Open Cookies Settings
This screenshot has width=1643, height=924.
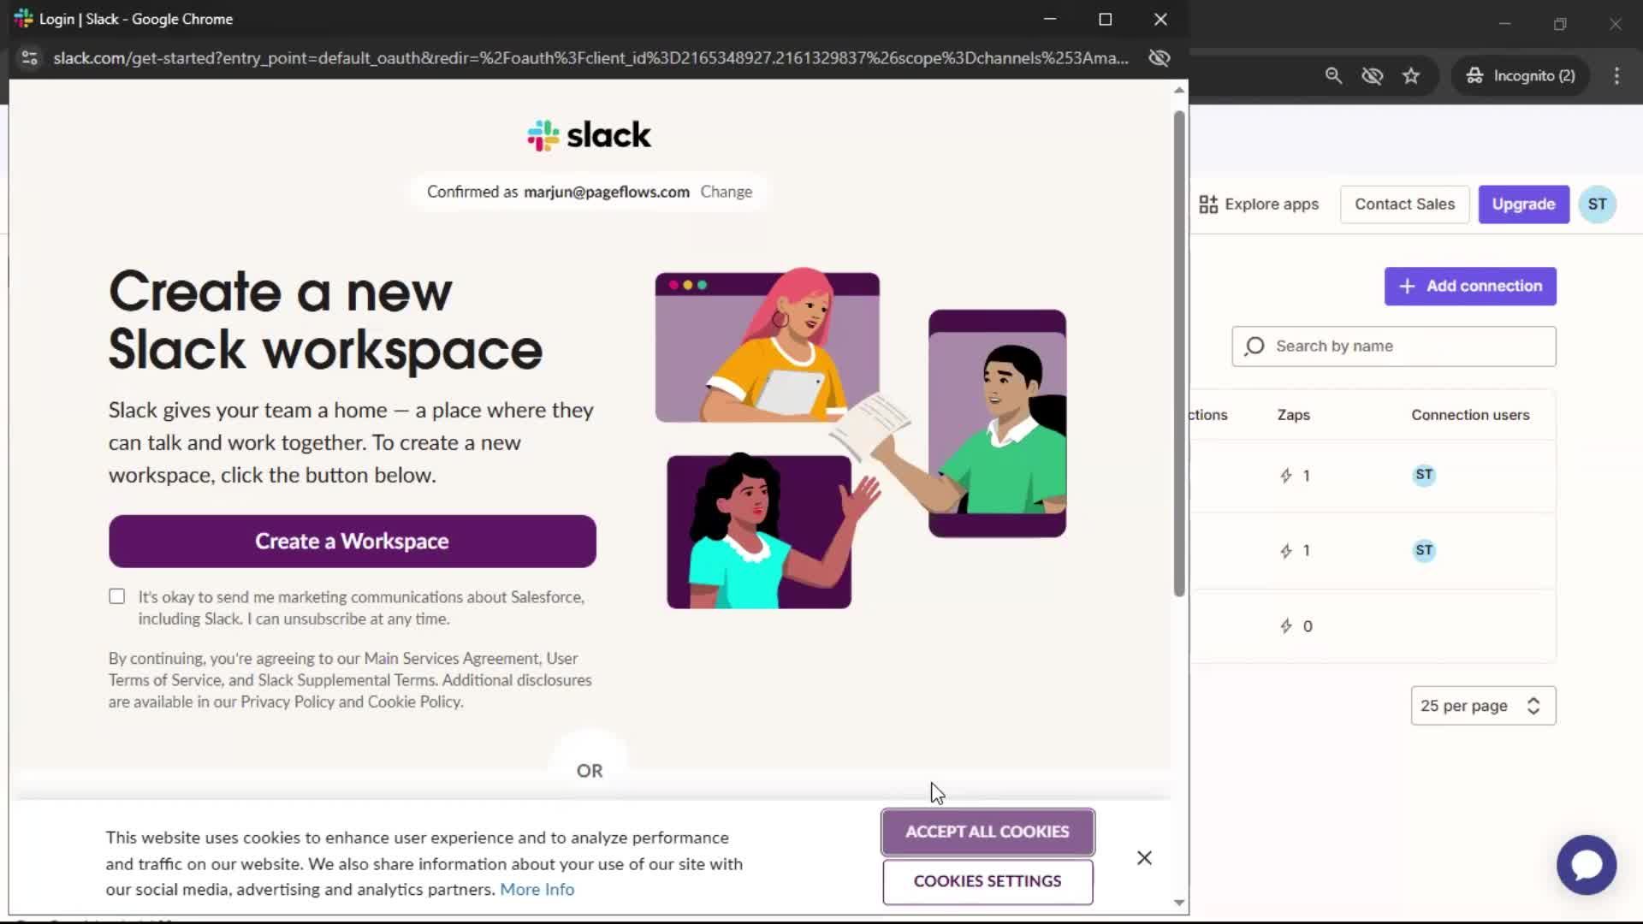(x=988, y=881)
